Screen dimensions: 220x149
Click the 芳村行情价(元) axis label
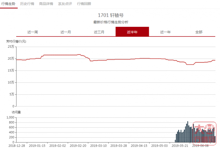tap(16, 41)
